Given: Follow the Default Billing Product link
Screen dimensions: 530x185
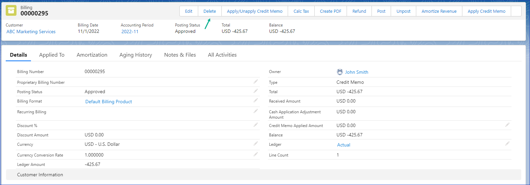Looking at the screenshot, I should click(x=109, y=102).
